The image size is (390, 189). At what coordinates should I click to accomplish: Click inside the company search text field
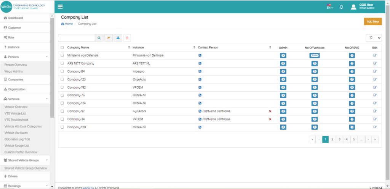coord(76,38)
